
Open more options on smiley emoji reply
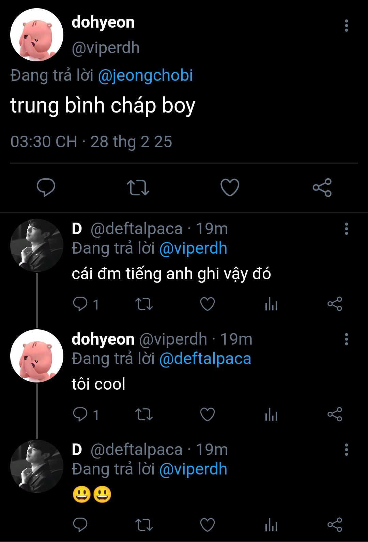click(x=346, y=450)
